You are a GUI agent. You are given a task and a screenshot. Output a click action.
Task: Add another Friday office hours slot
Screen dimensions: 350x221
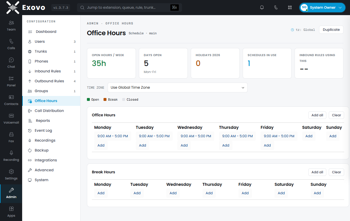tap(267, 145)
